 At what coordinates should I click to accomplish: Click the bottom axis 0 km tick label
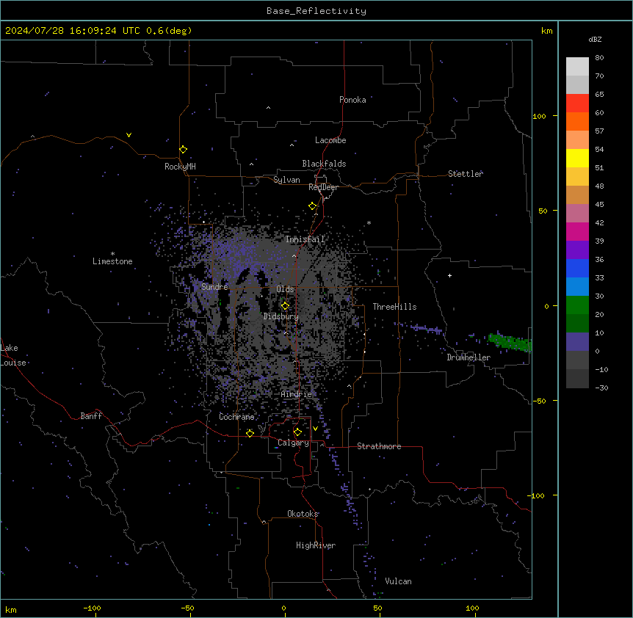click(284, 608)
